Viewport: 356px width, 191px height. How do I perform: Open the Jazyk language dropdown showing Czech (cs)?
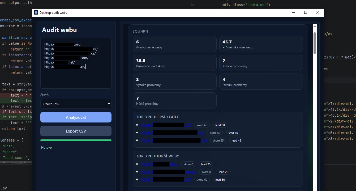coord(76,104)
